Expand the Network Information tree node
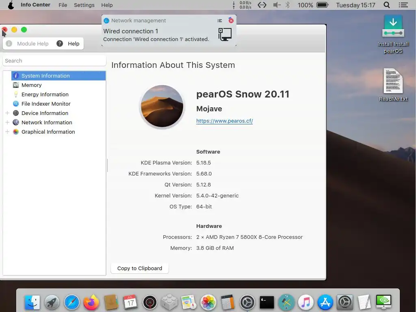The height and width of the screenshot is (312, 416). coord(7,122)
